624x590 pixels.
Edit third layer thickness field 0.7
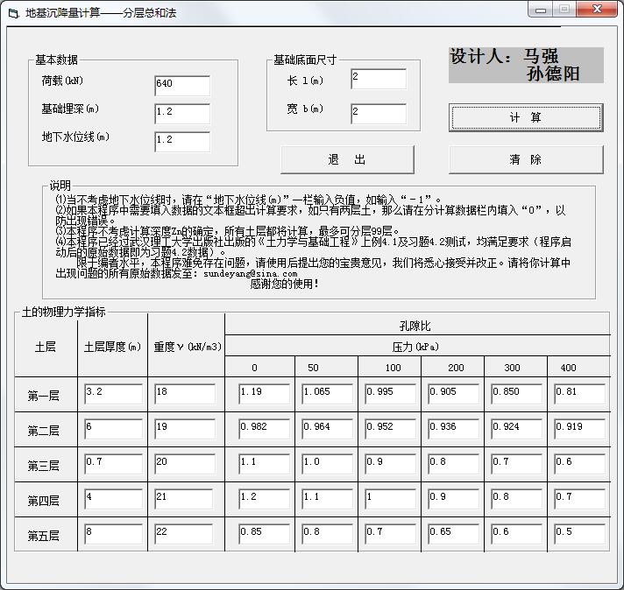coord(113,464)
